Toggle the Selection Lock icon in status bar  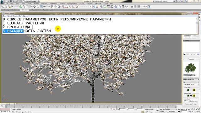pos(114,109)
